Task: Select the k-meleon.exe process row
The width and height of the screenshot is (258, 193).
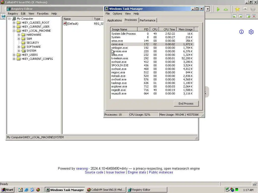Action: click(152, 58)
